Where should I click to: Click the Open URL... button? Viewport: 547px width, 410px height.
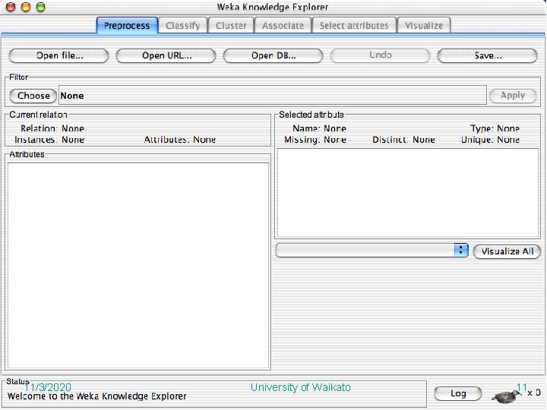(166, 55)
